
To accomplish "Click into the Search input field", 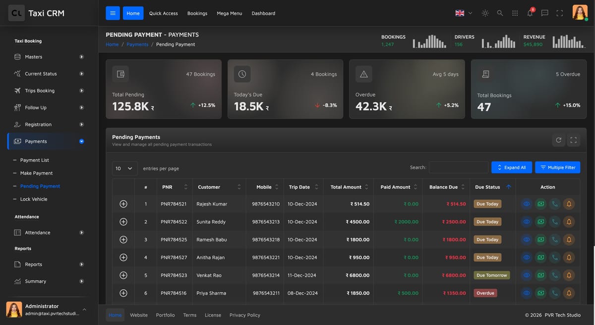I will pyautogui.click(x=459, y=167).
